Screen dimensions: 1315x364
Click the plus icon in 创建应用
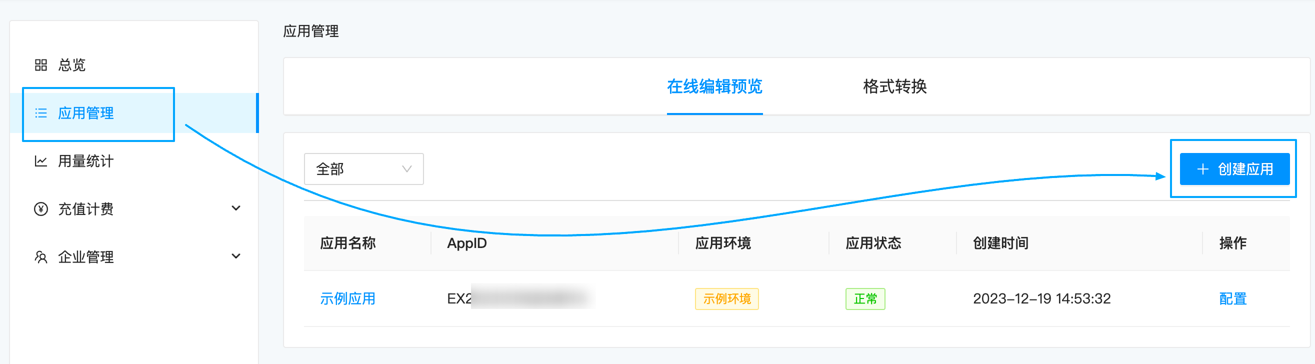(x=1202, y=169)
